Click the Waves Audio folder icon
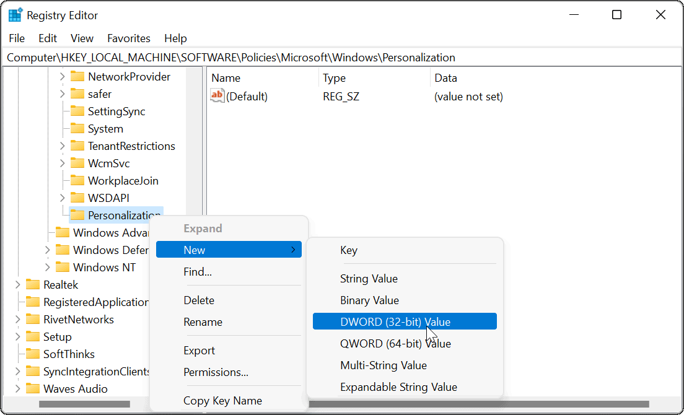 pyautogui.click(x=33, y=389)
